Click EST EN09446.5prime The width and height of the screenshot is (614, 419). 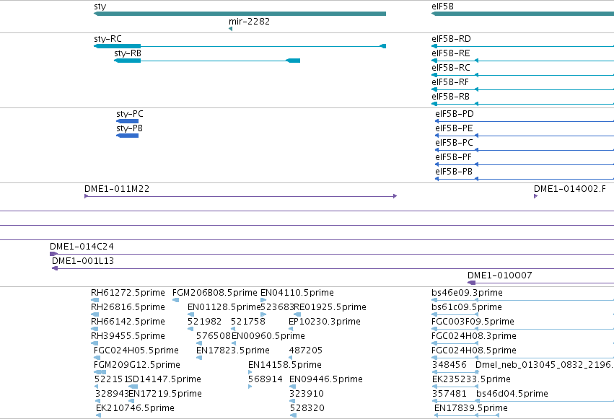(x=326, y=380)
